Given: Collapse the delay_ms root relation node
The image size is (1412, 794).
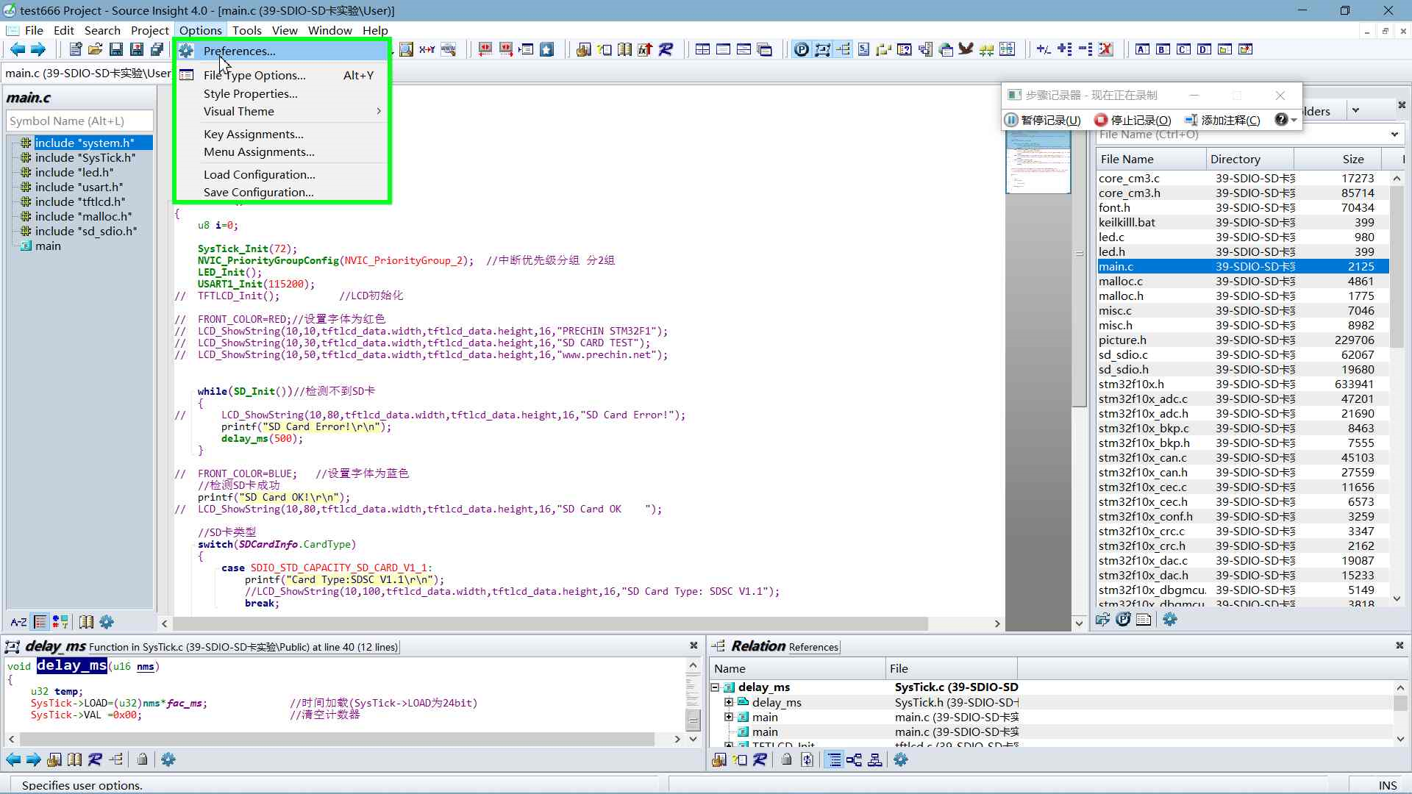Looking at the screenshot, I should pos(715,687).
